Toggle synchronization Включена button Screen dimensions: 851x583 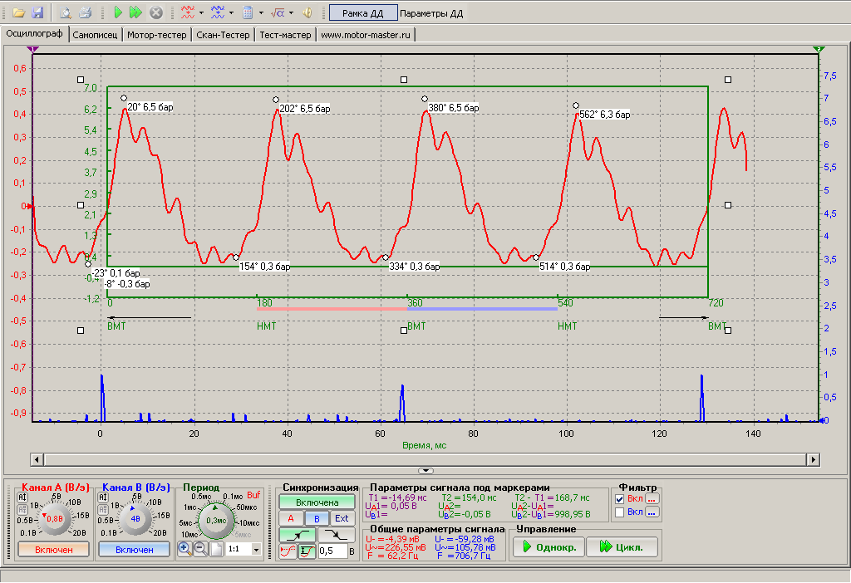coord(317,502)
